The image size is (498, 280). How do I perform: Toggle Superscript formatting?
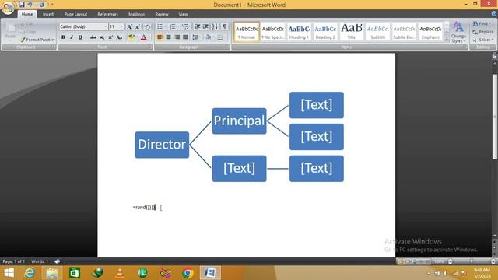click(x=110, y=37)
